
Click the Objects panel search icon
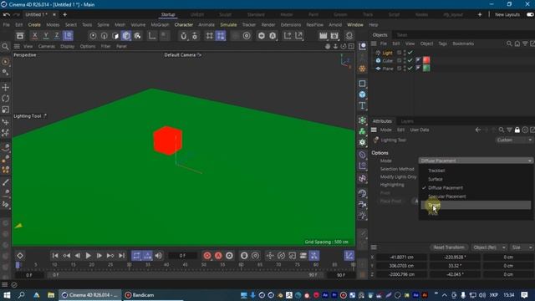509,43
